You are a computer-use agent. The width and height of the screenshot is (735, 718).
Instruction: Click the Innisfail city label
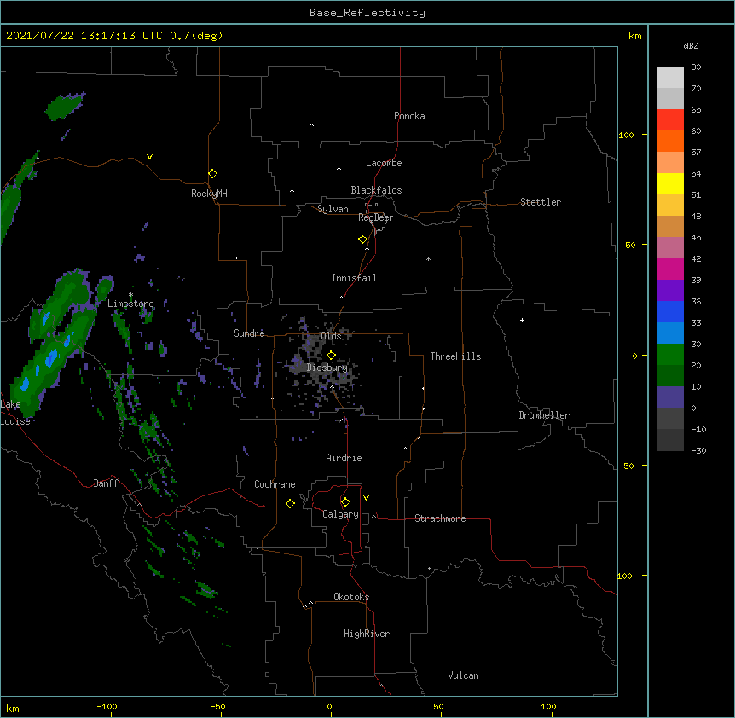click(x=354, y=278)
